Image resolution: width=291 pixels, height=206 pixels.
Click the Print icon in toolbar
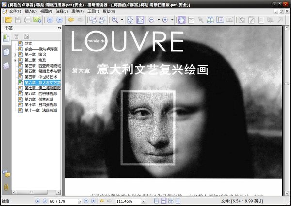coord(27,20)
